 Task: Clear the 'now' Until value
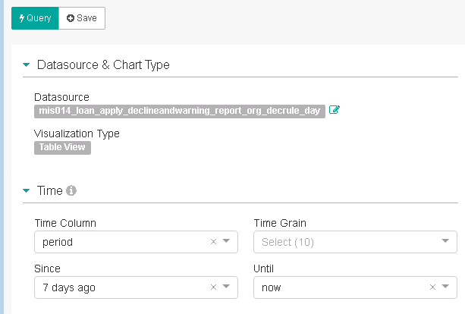432,287
